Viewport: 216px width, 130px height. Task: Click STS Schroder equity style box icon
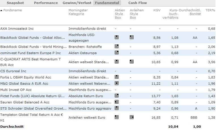pos(117,108)
